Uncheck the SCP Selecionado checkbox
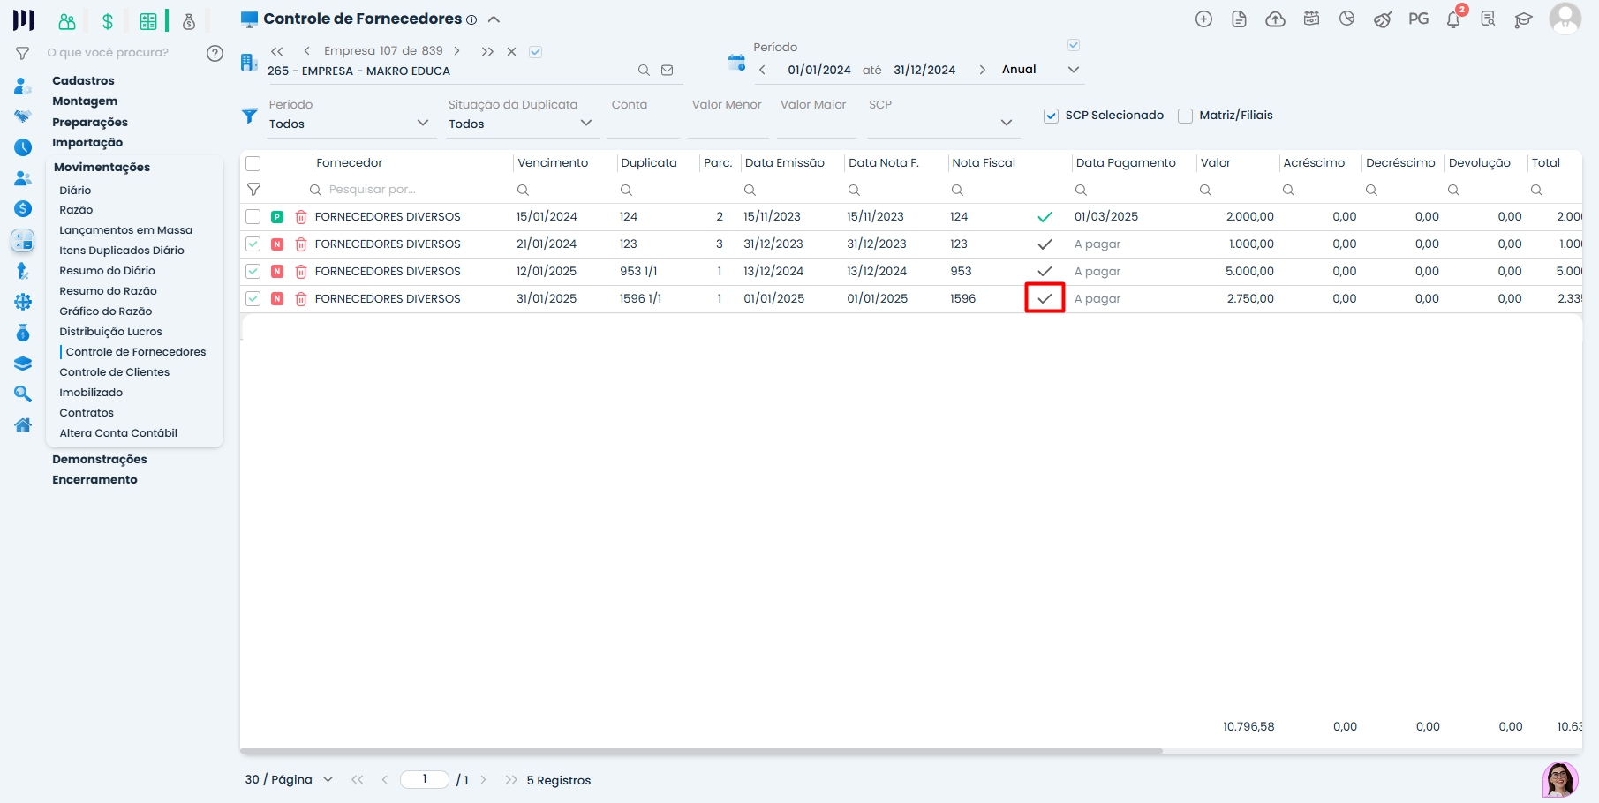 (1051, 116)
